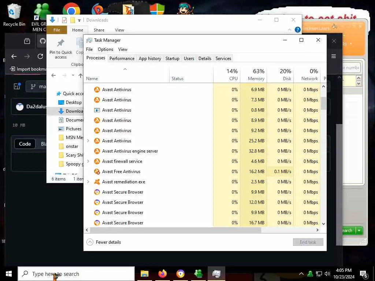Click the taskbar clock showing 4:05 PM
Viewport: 375px width, 281px height.
coord(344,274)
